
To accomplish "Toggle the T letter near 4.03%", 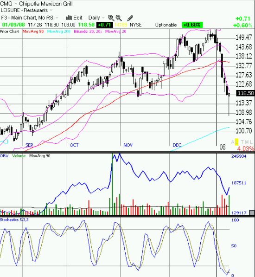I will click(242, 142).
